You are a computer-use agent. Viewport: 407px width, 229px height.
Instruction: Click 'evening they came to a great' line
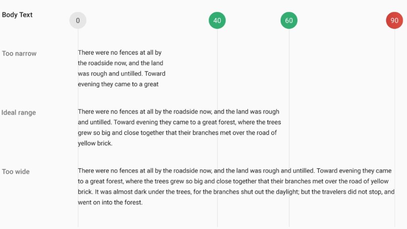click(118, 84)
